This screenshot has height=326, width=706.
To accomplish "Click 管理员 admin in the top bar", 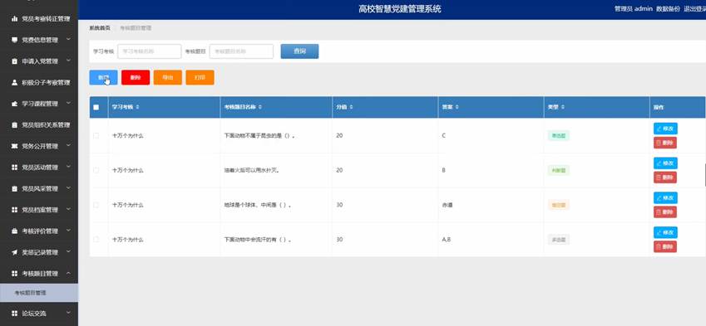I will 633,9.
